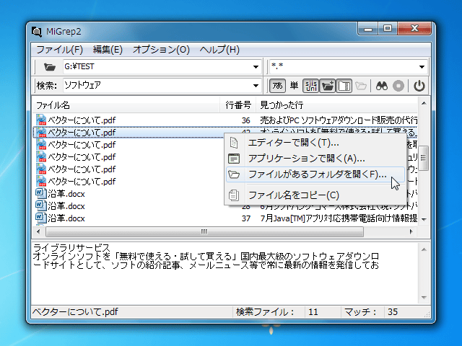Click the 検索ファイル count value 11
The height and width of the screenshot is (346, 462).
point(313,312)
